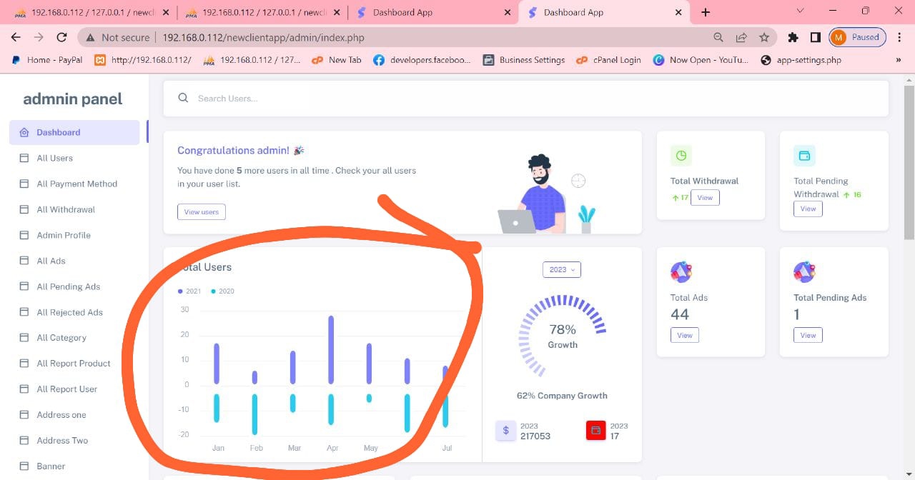This screenshot has width=915, height=480.
Task: Reload the page with the browser refresh icon
Action: point(62,37)
